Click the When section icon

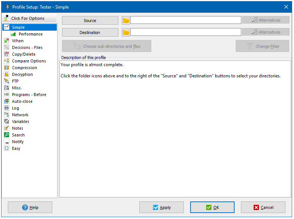coord(7,41)
